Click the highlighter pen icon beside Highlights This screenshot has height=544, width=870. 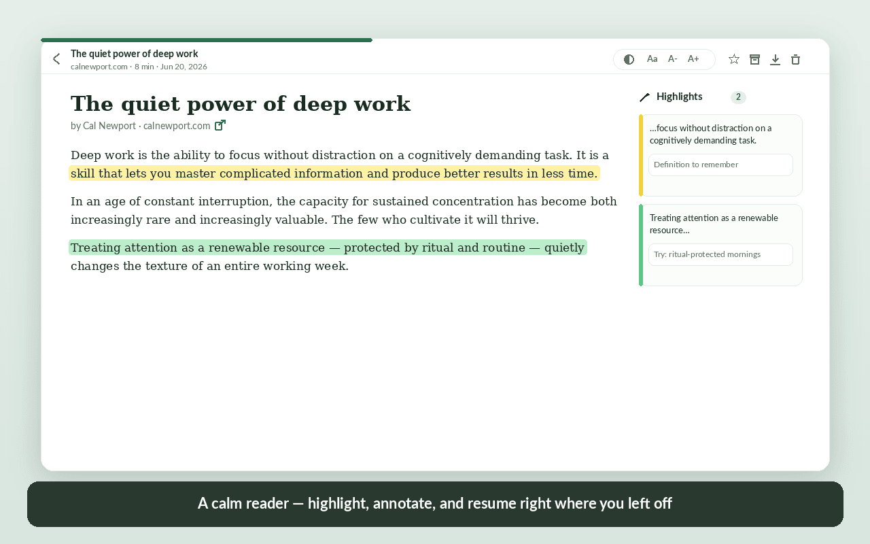coord(645,97)
